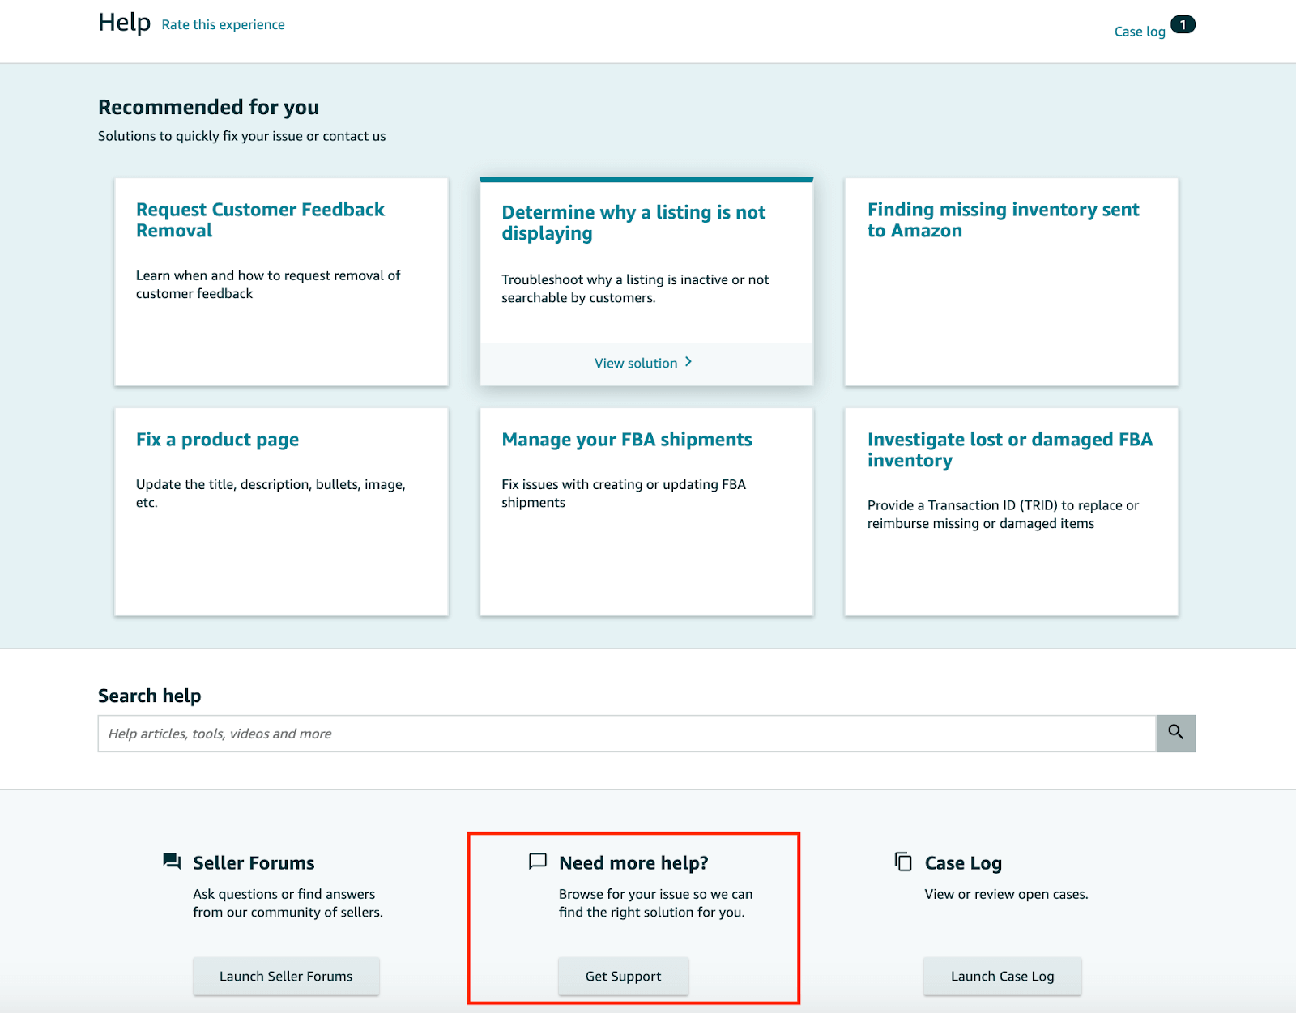Launch the Case Log
Image resolution: width=1296 pixels, height=1013 pixels.
tap(1003, 976)
